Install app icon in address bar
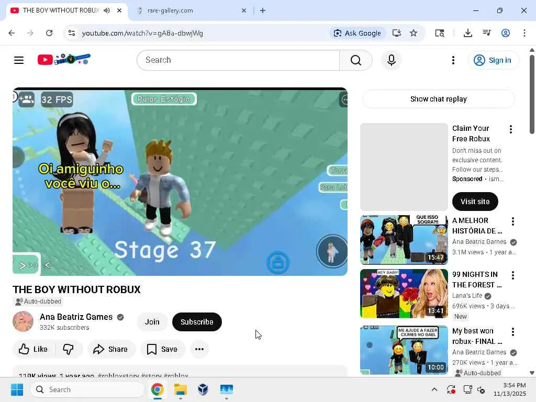Screen dimensions: 536x402 coord(397,33)
